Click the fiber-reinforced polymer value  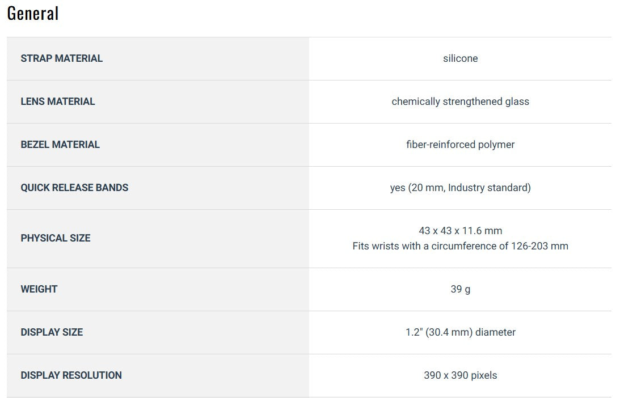460,145
